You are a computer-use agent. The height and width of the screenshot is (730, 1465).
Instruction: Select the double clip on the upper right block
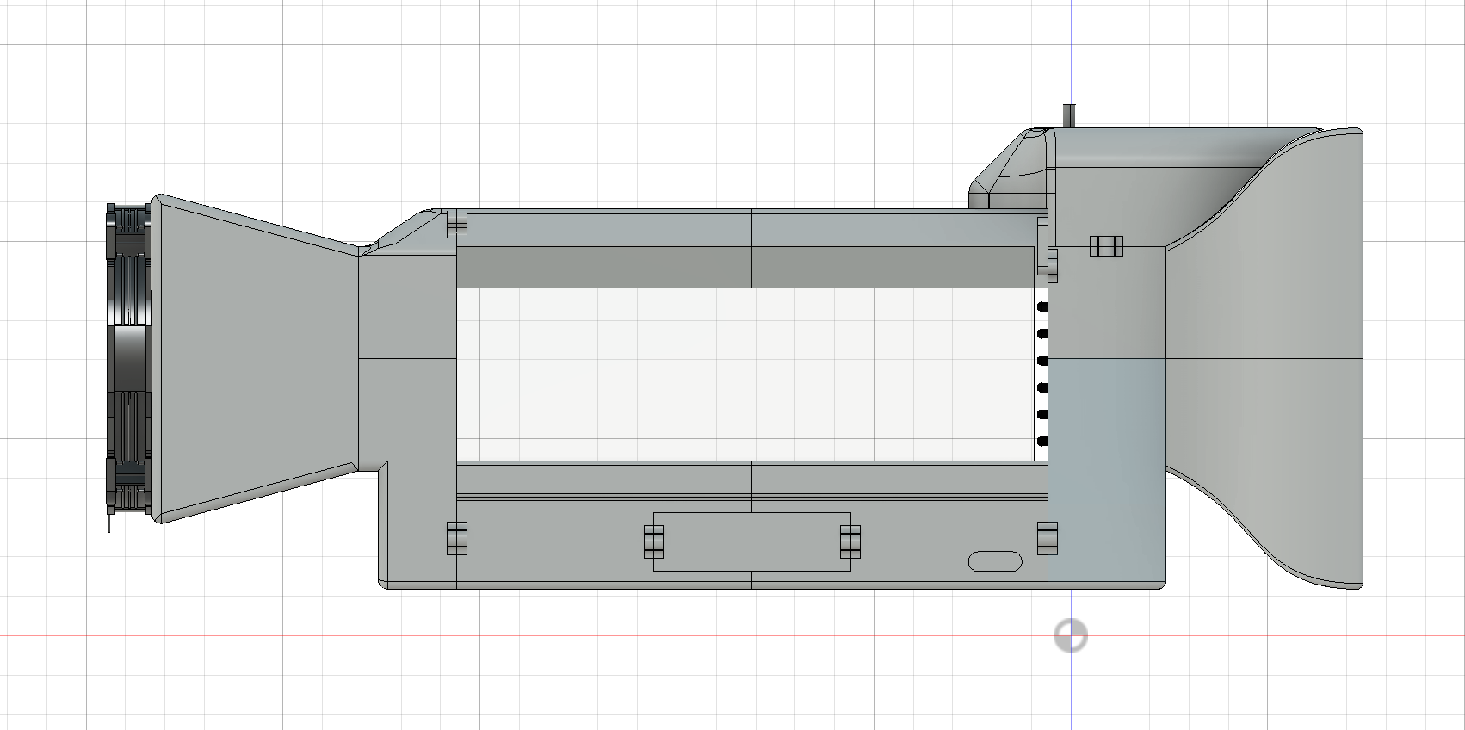point(1106,246)
